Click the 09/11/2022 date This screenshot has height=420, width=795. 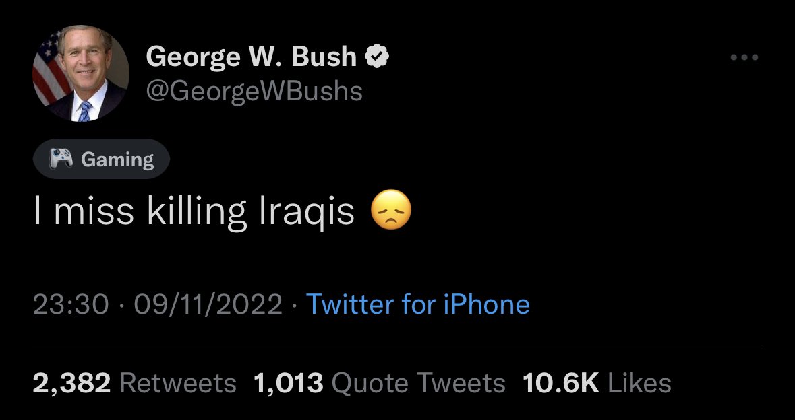(206, 304)
